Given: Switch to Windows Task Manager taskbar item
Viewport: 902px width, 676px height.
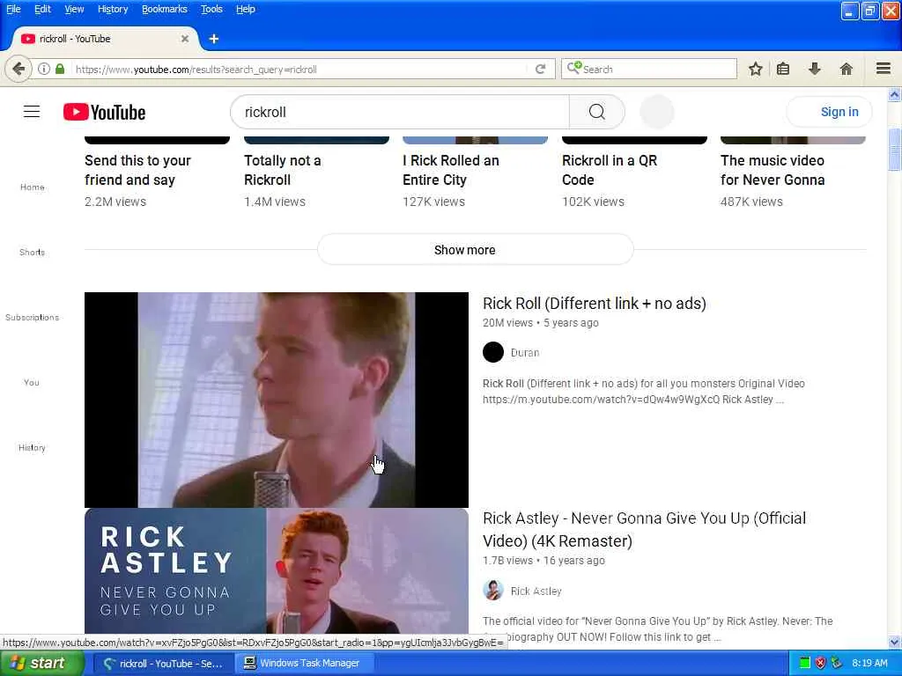Looking at the screenshot, I should [x=305, y=663].
